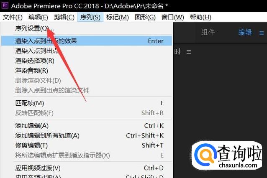The height and width of the screenshot is (178, 267).
Task: Open the hamburger menu beside 时
Action: pyautogui.click(x=188, y=52)
